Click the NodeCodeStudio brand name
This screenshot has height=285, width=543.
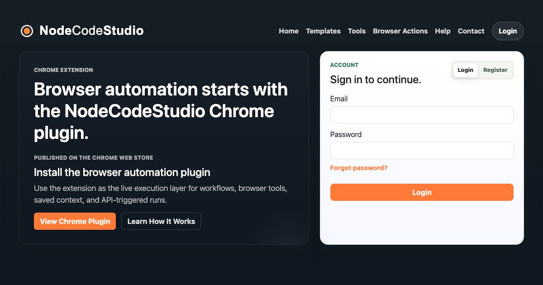(x=91, y=31)
